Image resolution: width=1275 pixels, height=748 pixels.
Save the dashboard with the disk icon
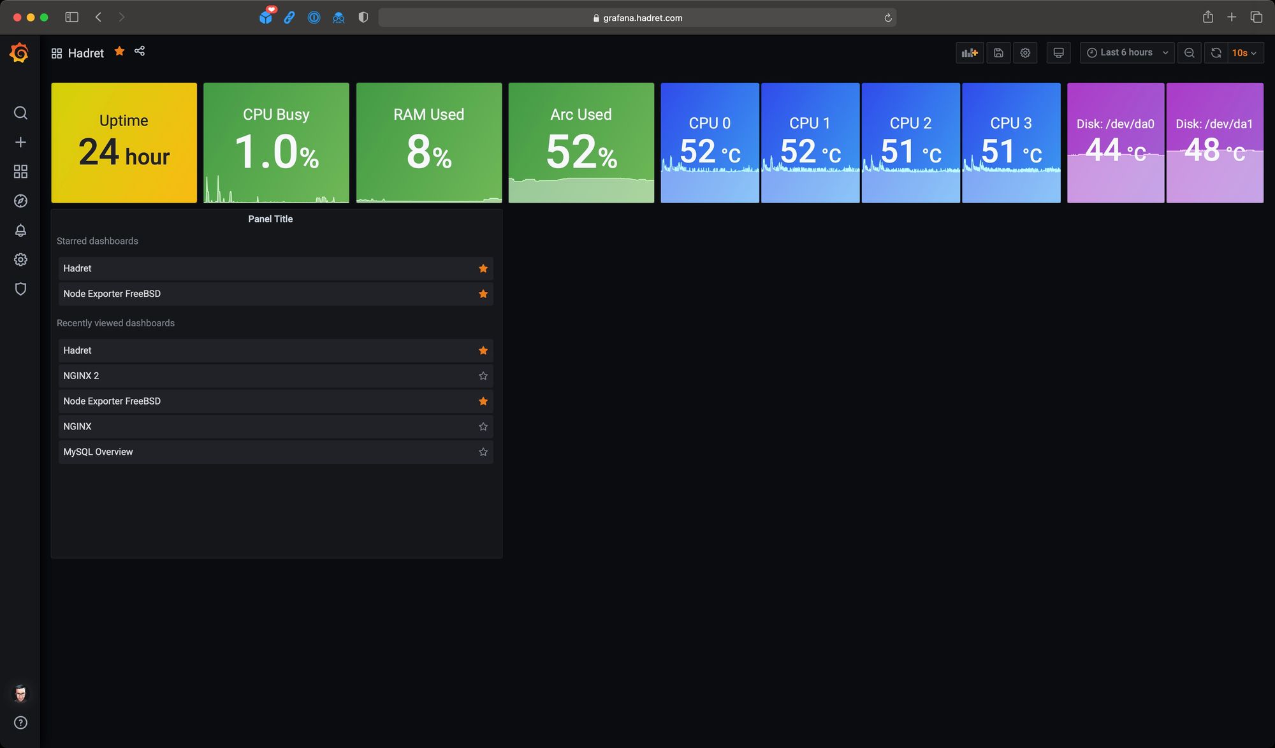(x=998, y=53)
